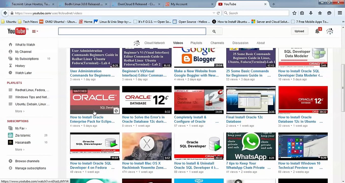Open My Subscriptions in sidebar
Viewport: 345px width, 183px height.
click(x=27, y=59)
